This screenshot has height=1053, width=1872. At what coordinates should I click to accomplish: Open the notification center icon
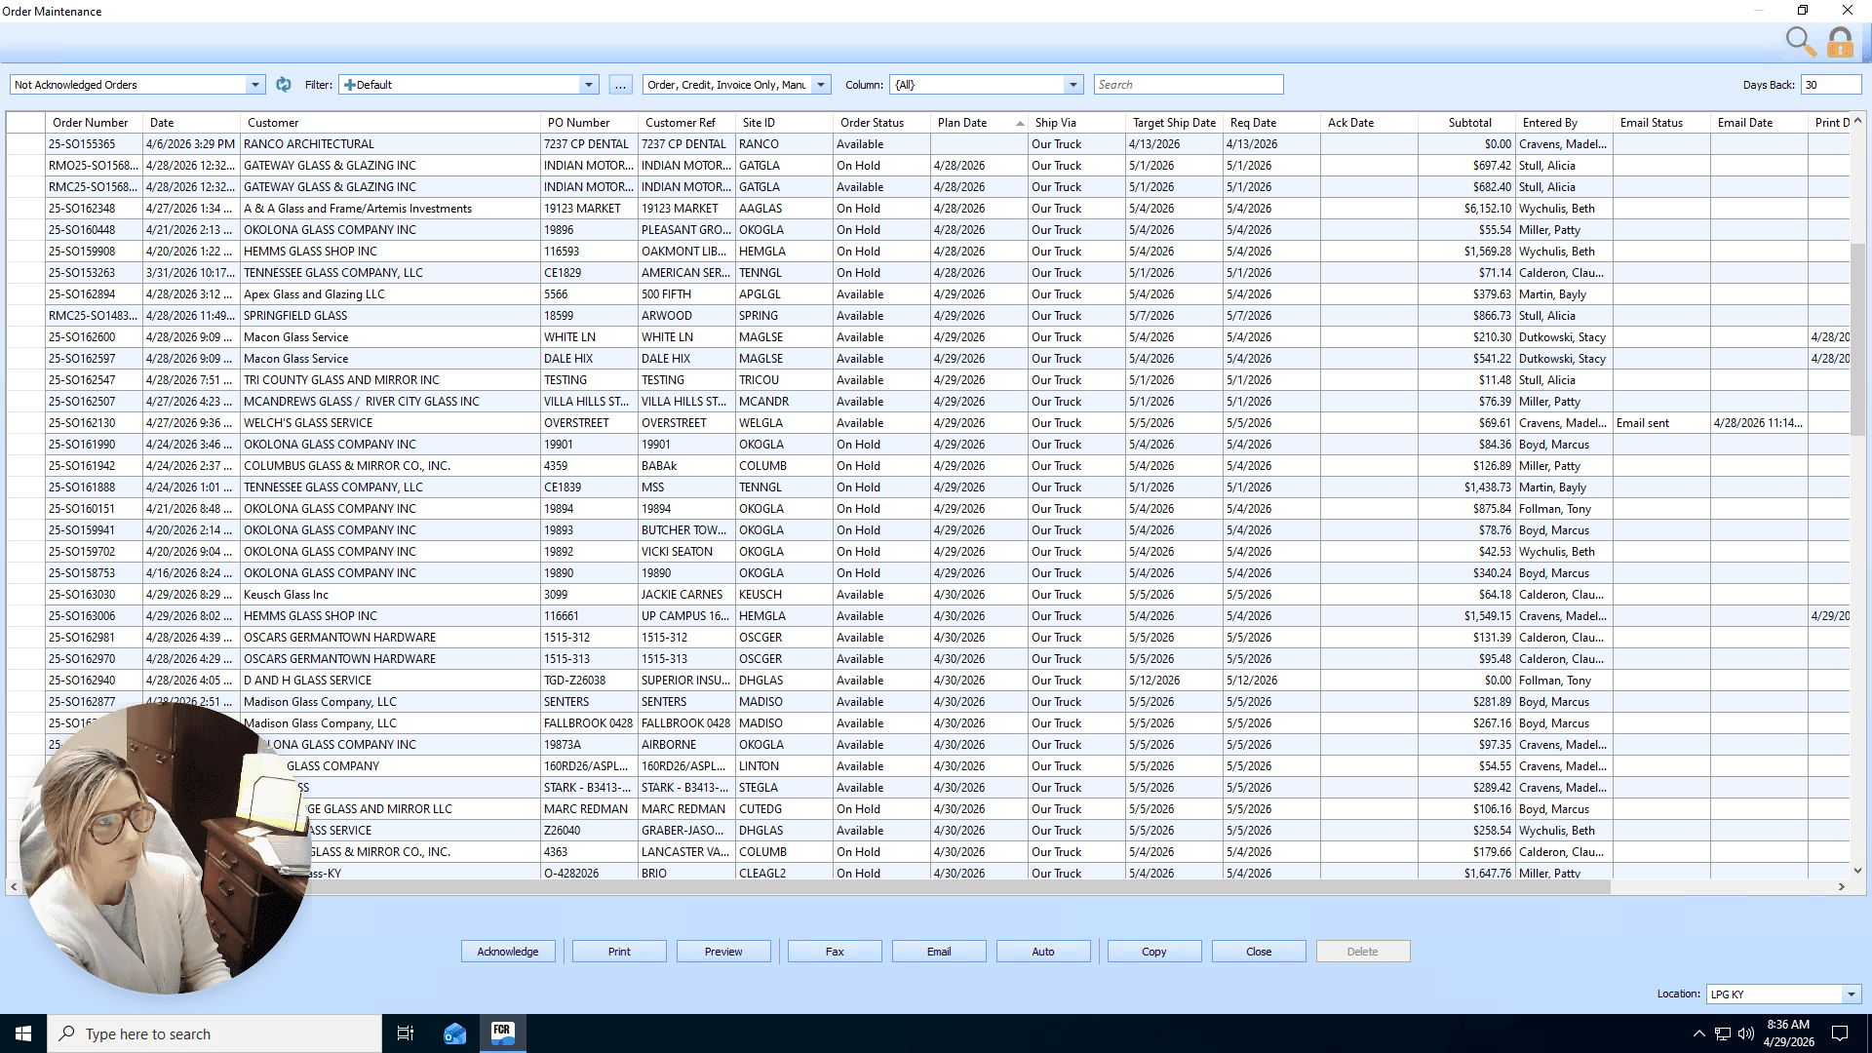pos(1840,1033)
